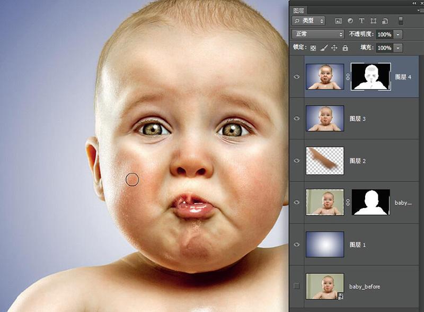424x312 pixels.
Task: Open the 填充 fill slider arrow
Action: [x=398, y=48]
